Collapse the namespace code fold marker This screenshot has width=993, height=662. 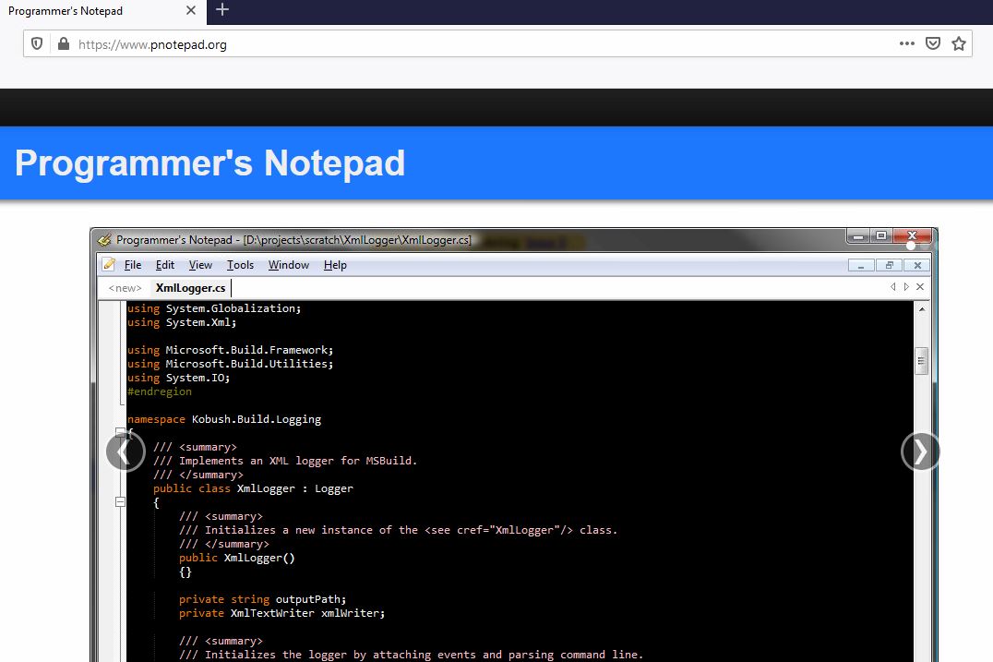pos(120,433)
